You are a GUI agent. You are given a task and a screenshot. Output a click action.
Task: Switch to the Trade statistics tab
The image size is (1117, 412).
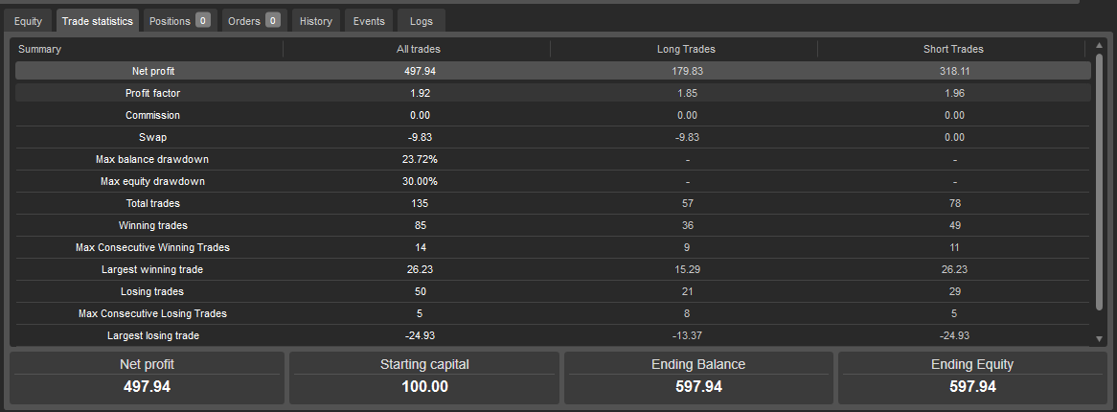pos(98,21)
